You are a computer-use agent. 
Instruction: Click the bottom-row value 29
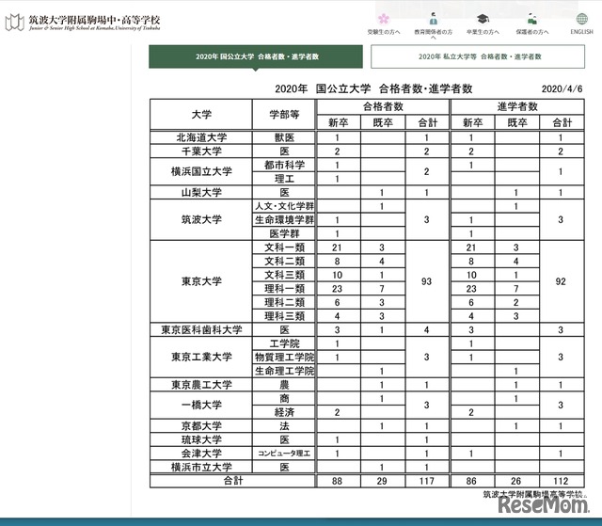click(382, 481)
